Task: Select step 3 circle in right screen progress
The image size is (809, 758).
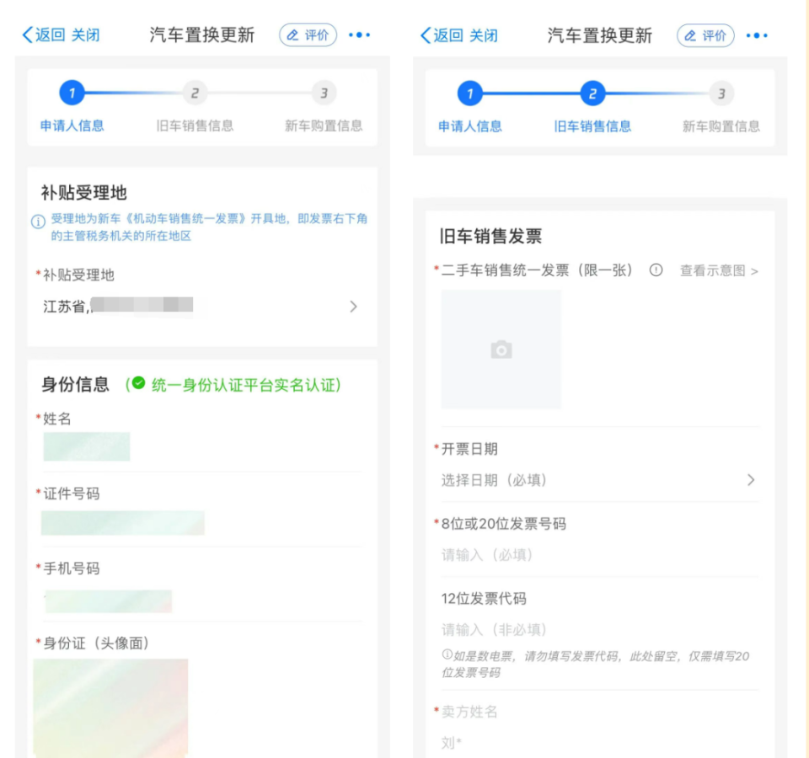Action: coord(721,93)
